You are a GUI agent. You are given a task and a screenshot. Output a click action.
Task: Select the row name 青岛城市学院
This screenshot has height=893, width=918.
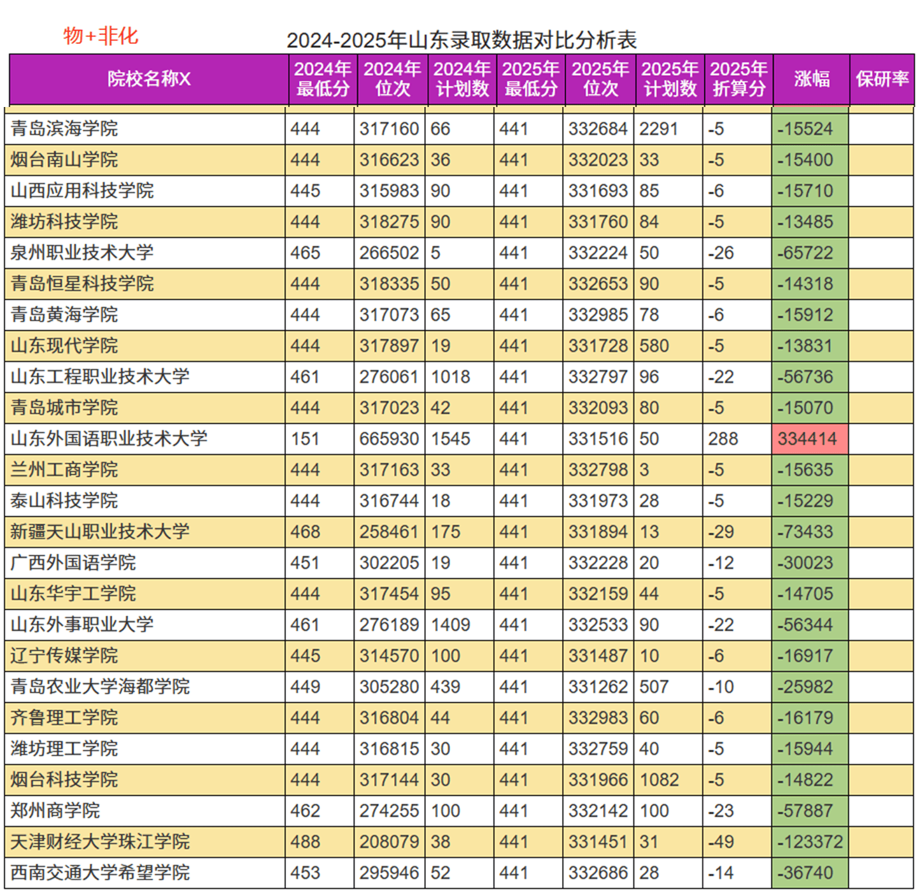pyautogui.click(x=64, y=408)
